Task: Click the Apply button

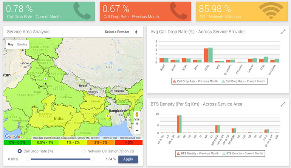Action: [x=128, y=159]
